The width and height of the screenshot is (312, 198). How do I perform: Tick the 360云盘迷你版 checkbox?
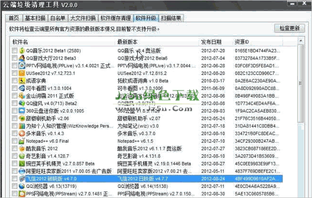click(14, 111)
